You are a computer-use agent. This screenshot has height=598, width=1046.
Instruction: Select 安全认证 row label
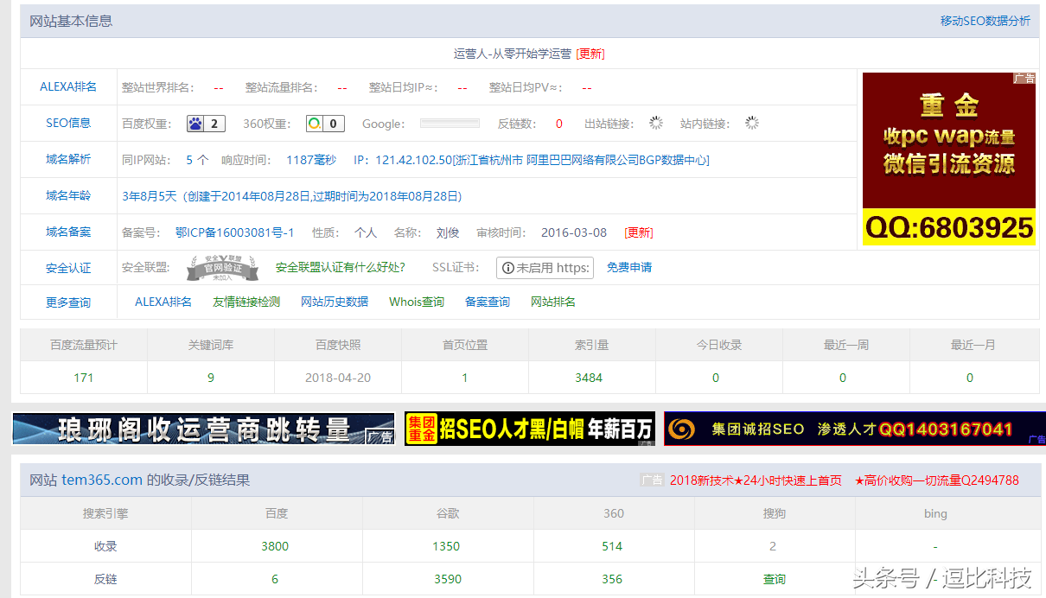[68, 268]
